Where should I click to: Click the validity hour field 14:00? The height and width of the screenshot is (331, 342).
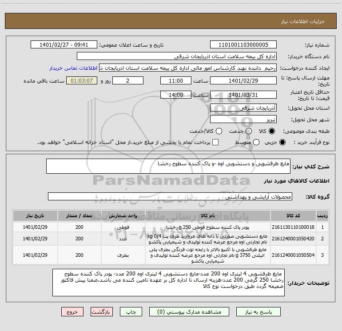coord(176,95)
